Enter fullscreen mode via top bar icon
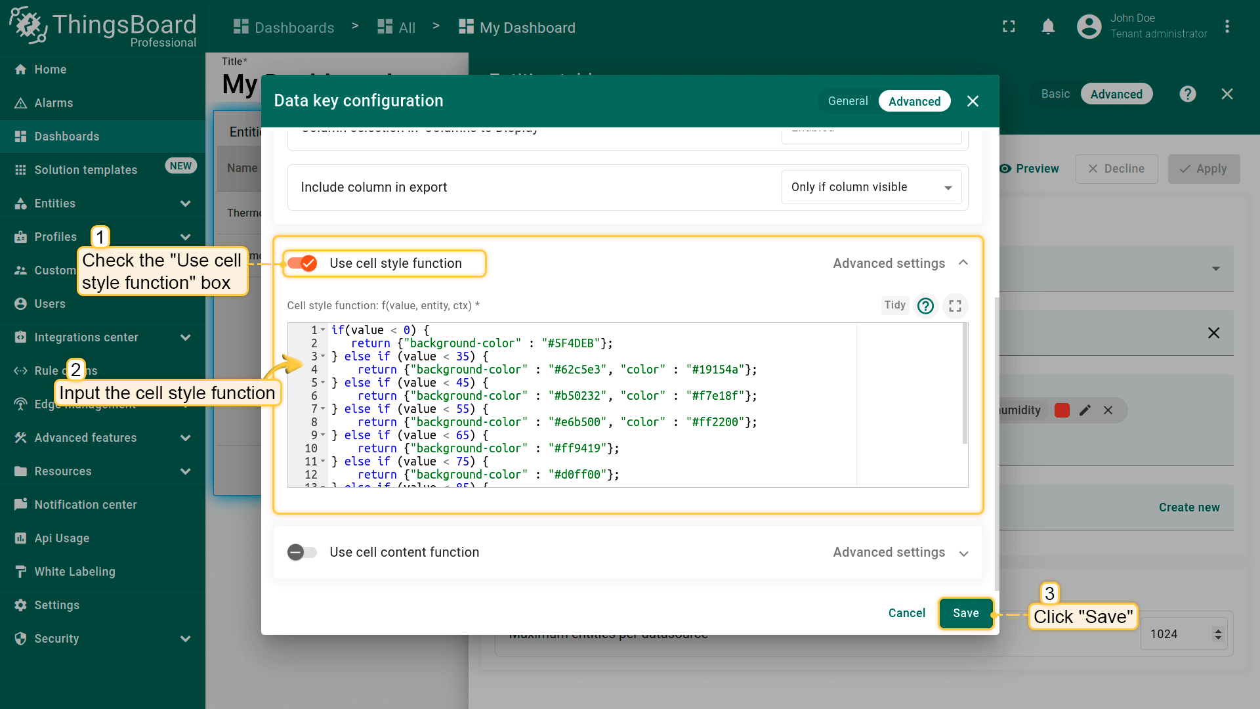 click(x=1009, y=27)
